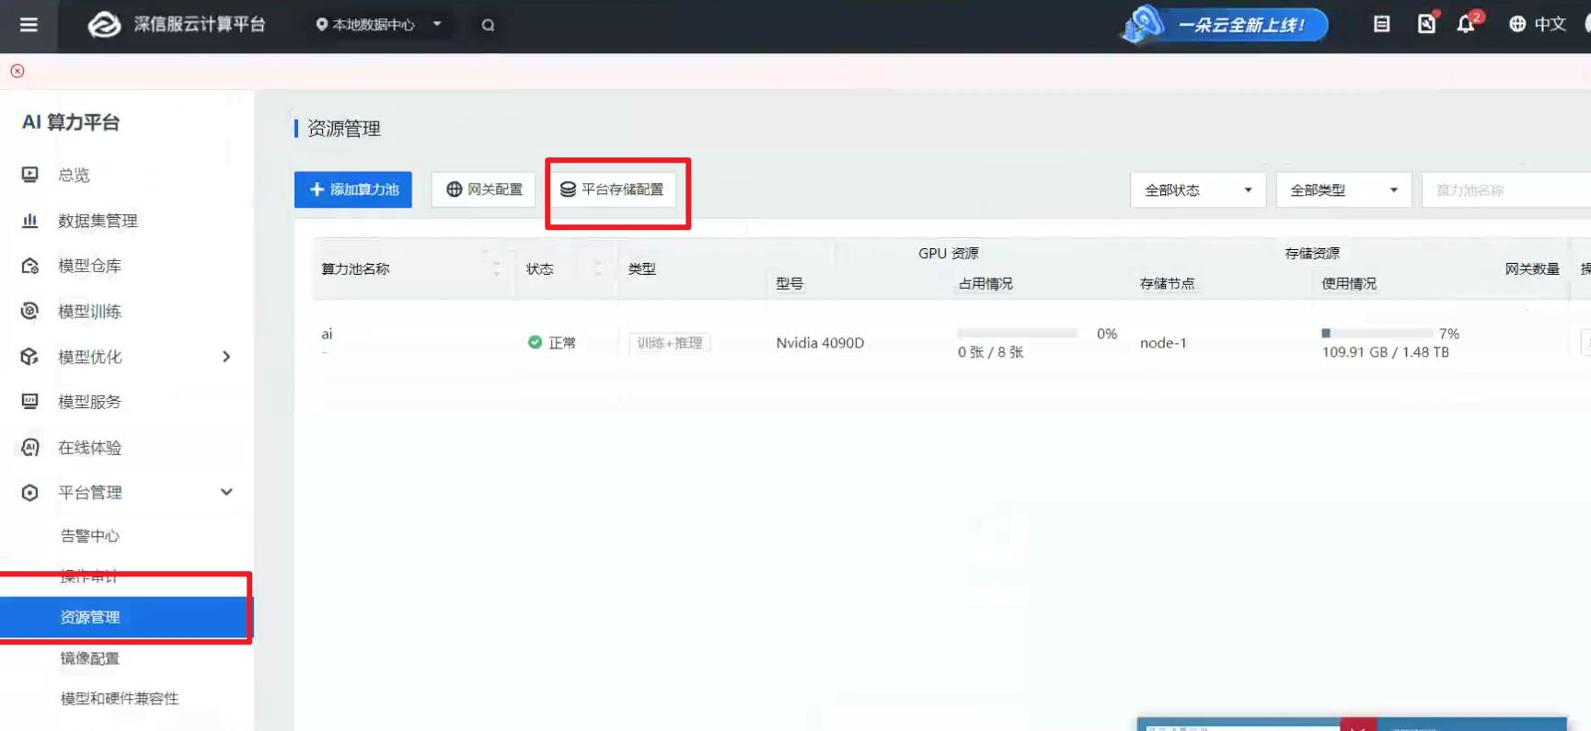Click the search magnifier icon in header
The image size is (1591, 731).
[x=488, y=25]
